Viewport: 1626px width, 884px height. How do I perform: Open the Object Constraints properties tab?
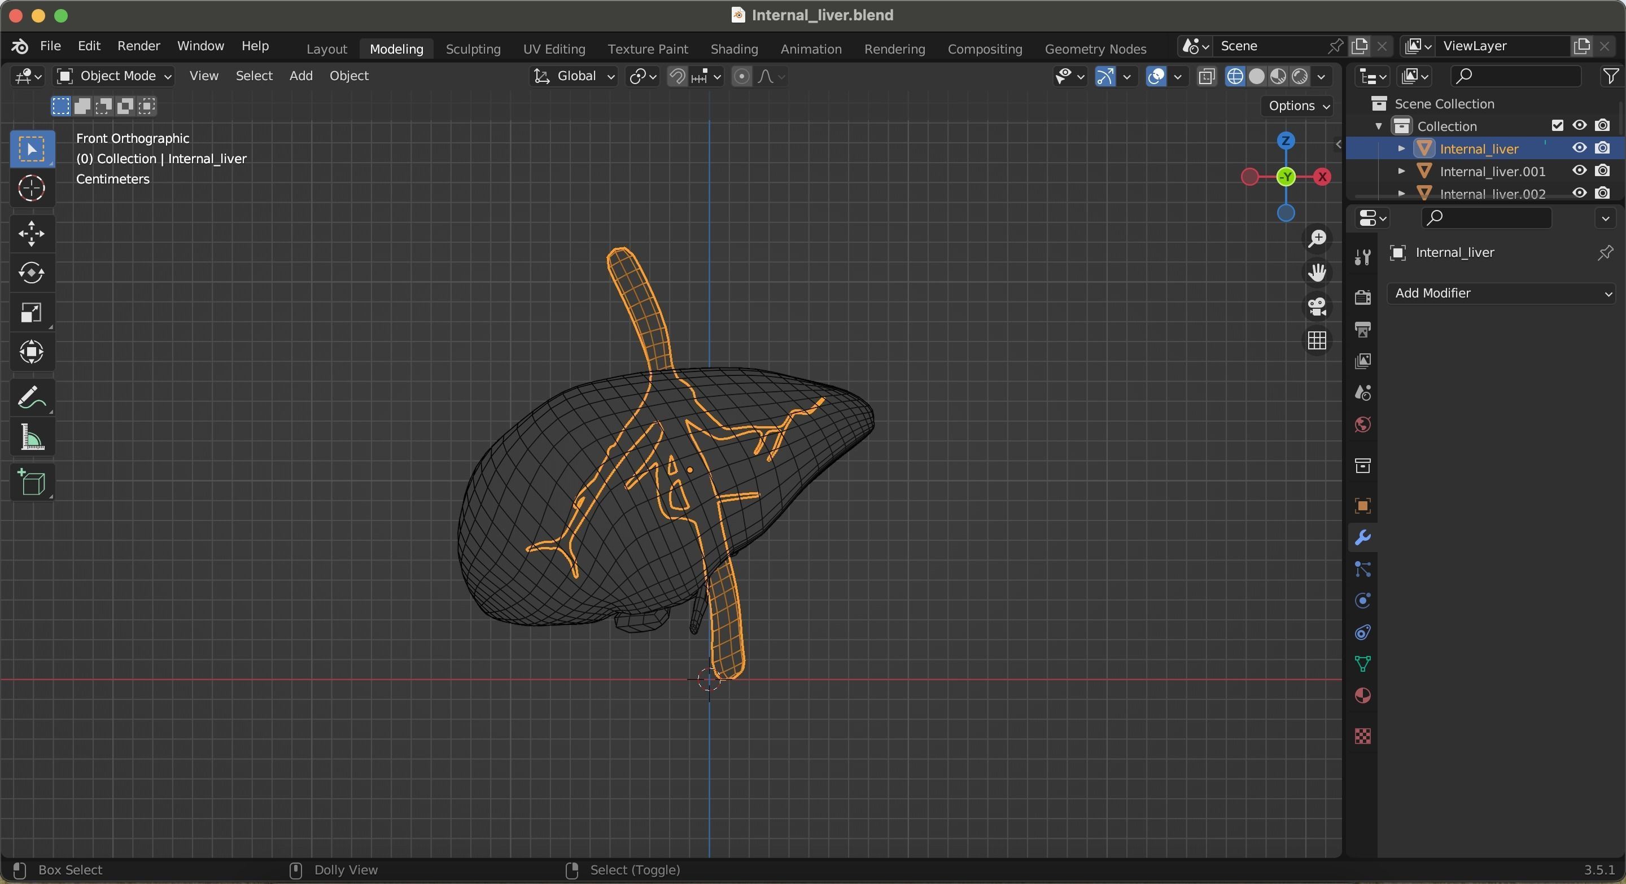[x=1363, y=632]
